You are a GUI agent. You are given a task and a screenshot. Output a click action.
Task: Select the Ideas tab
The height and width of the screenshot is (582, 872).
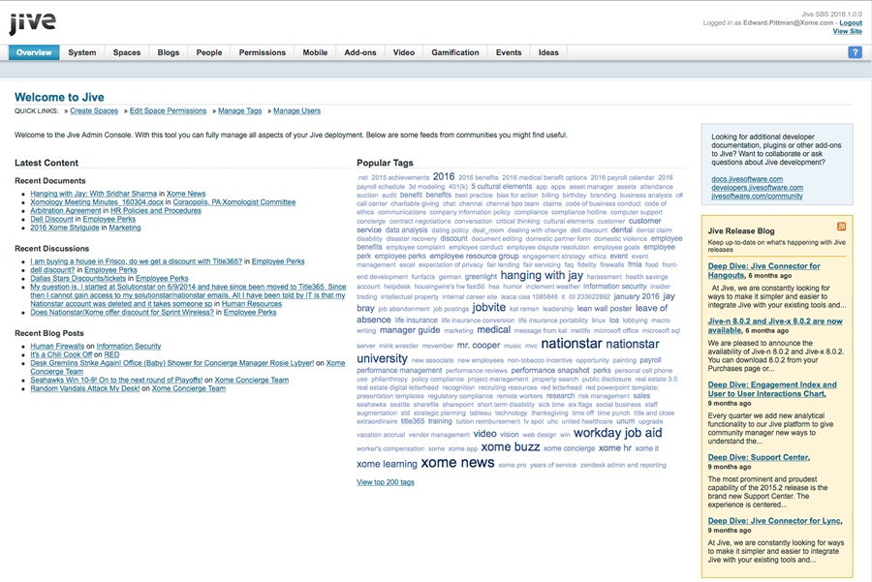tap(548, 52)
